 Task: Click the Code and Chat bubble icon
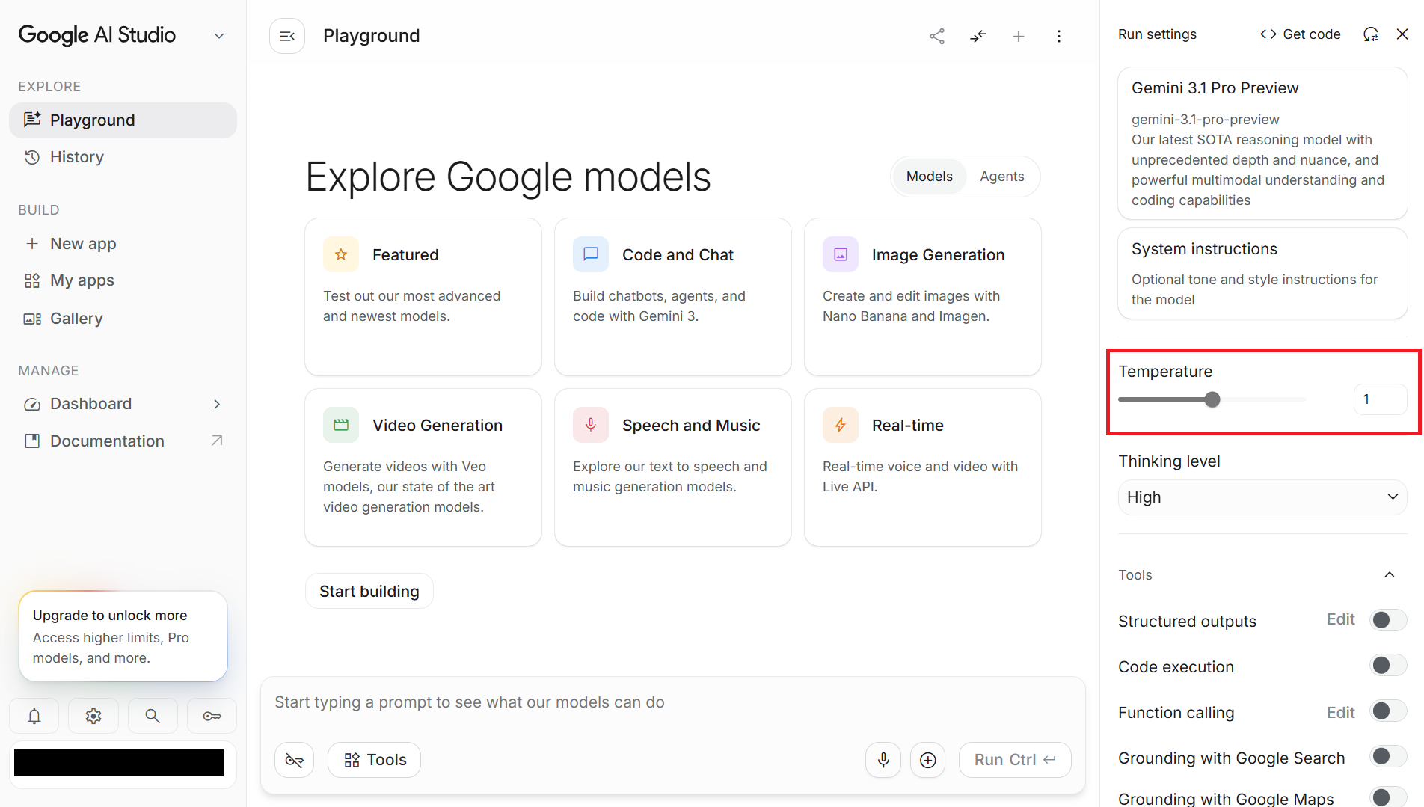point(591,254)
